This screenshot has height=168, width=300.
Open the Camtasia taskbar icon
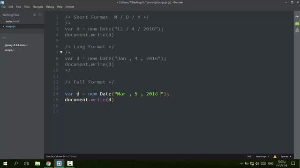pyautogui.click(x=70, y=163)
